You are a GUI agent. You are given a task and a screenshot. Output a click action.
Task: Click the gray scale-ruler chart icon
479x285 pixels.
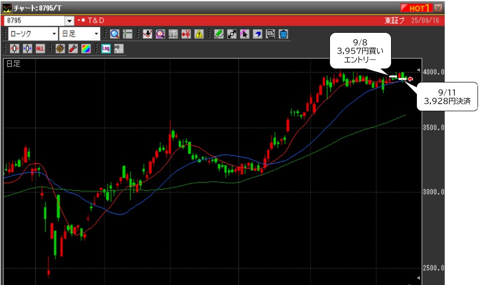173,34
